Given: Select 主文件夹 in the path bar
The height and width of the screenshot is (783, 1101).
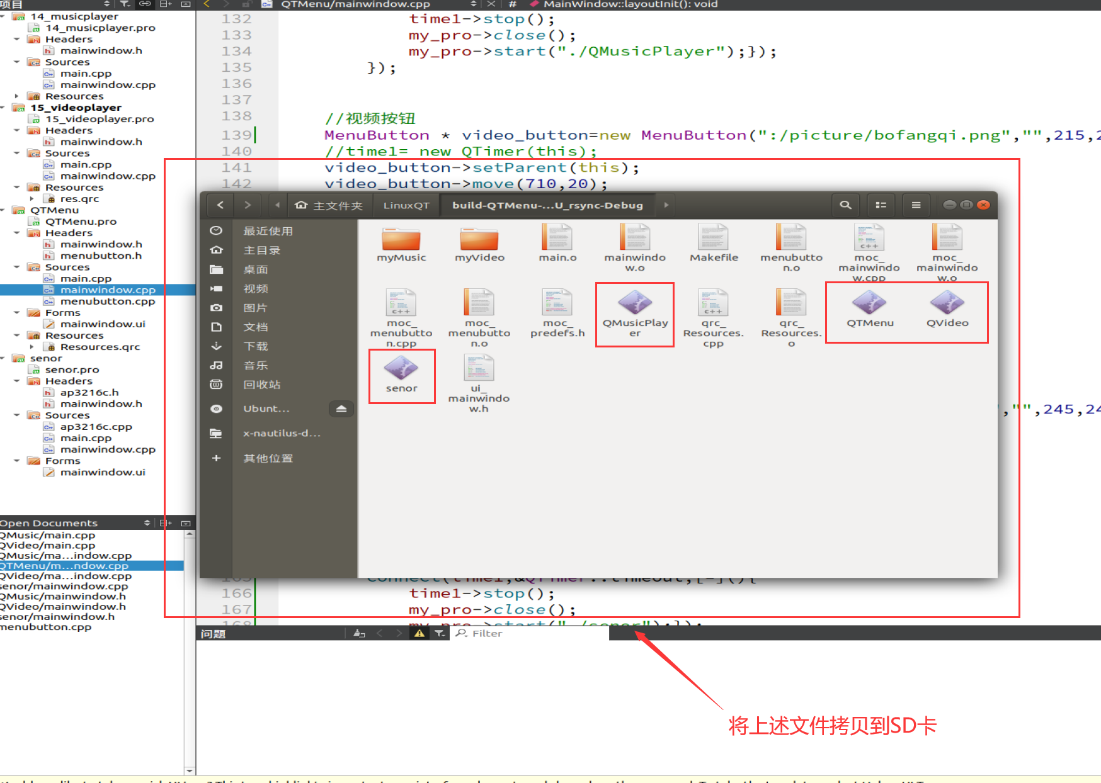Looking at the screenshot, I should [x=329, y=205].
